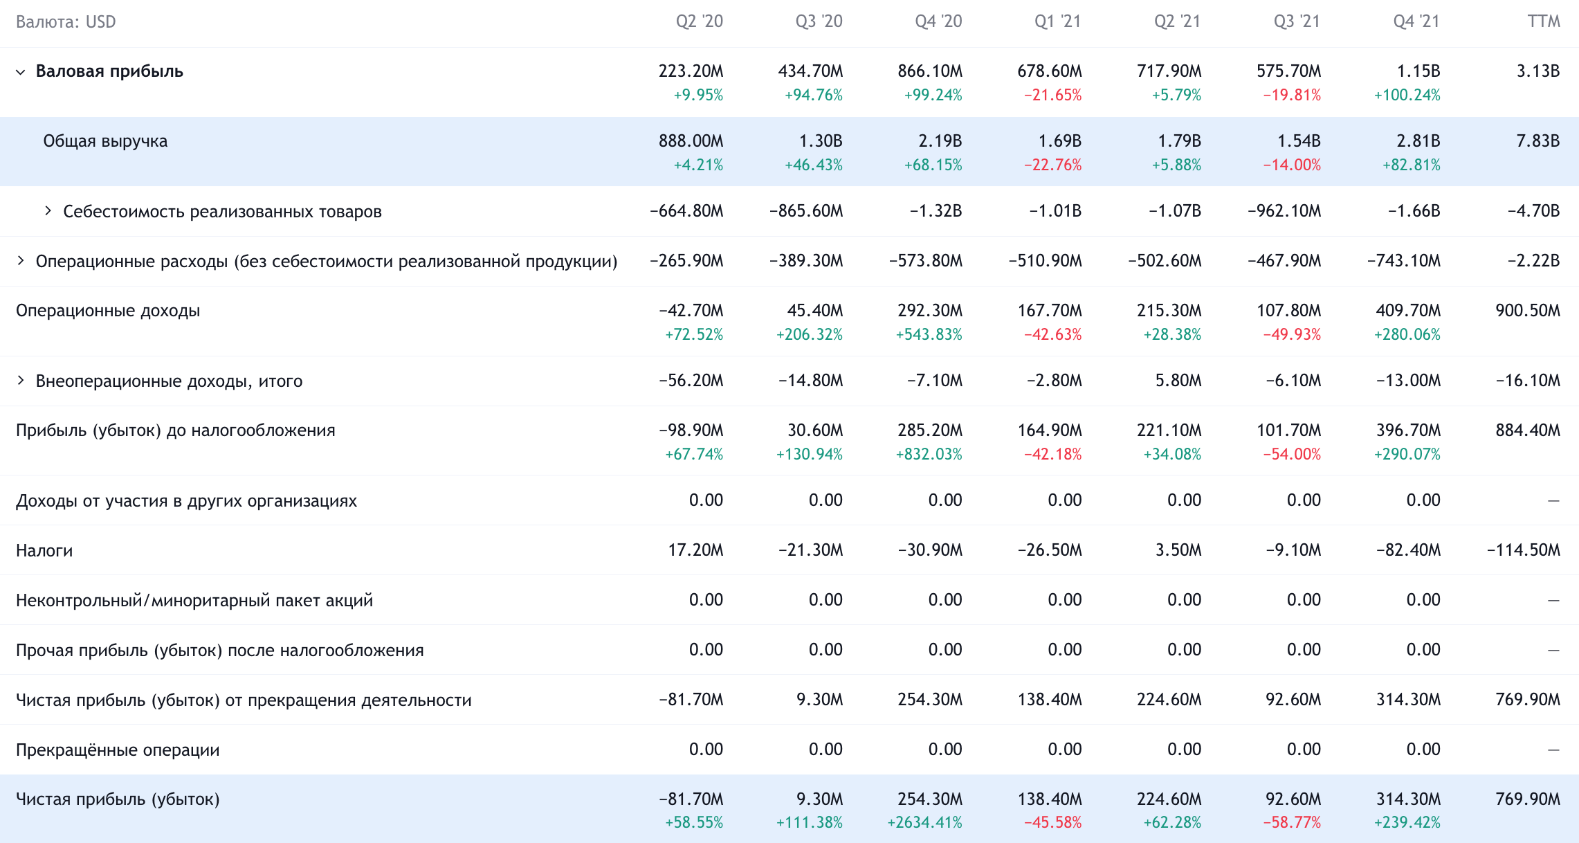Click operating income value −42.70M
This screenshot has width=1579, height=843.
pos(691,311)
